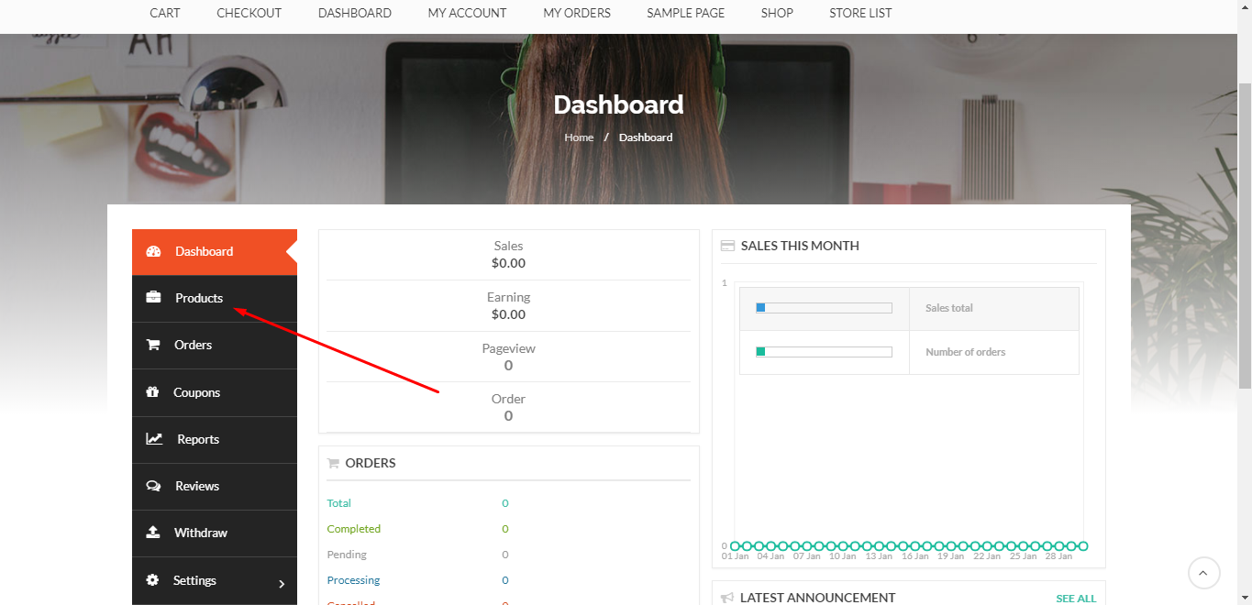Click the Pending orders link
1252x605 pixels.
point(347,555)
